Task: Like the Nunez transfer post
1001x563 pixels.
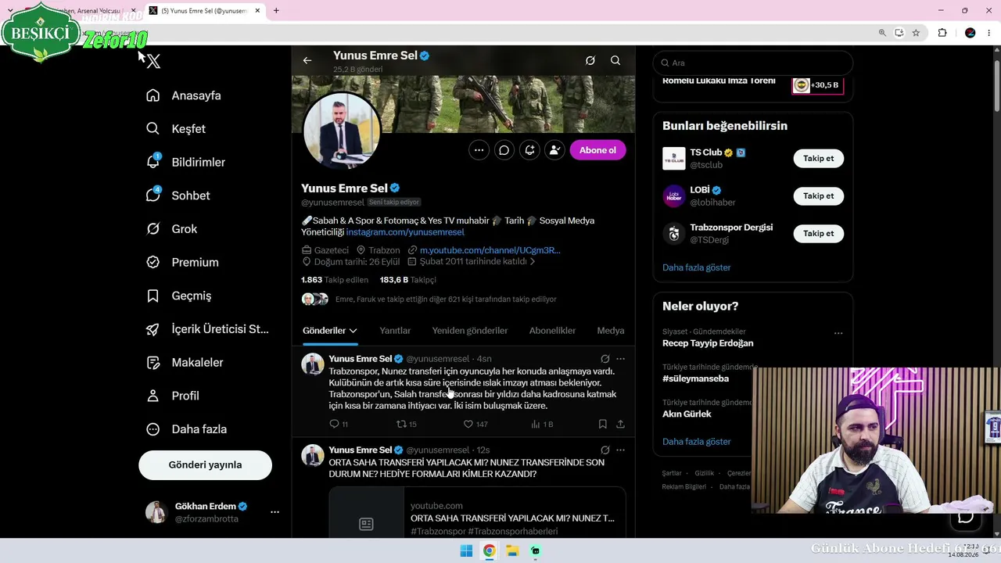Action: tap(468, 424)
